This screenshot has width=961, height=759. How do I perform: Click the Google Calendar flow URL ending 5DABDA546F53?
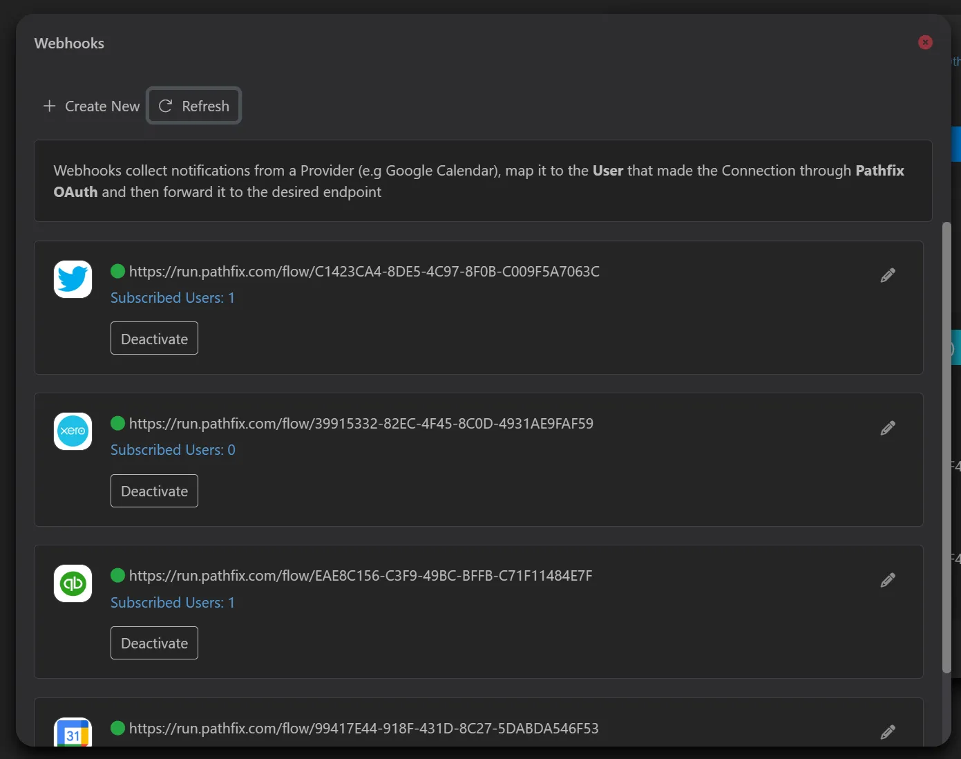tap(363, 729)
